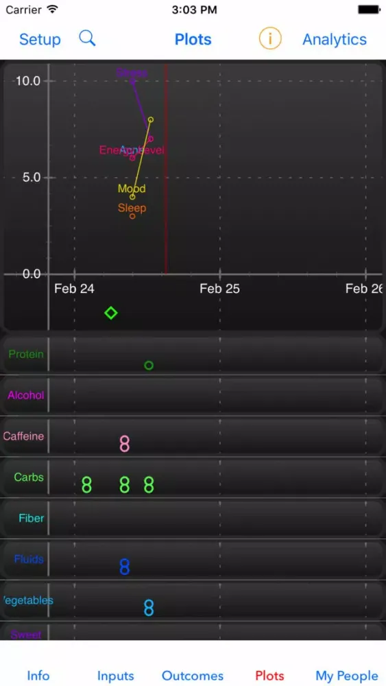Click the Protein row label
This screenshot has width=386, height=686.
click(x=26, y=354)
